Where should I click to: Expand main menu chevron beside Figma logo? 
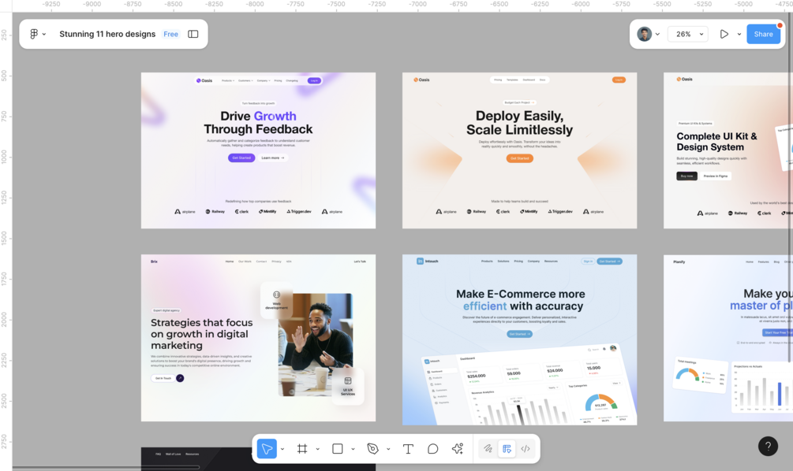44,35
